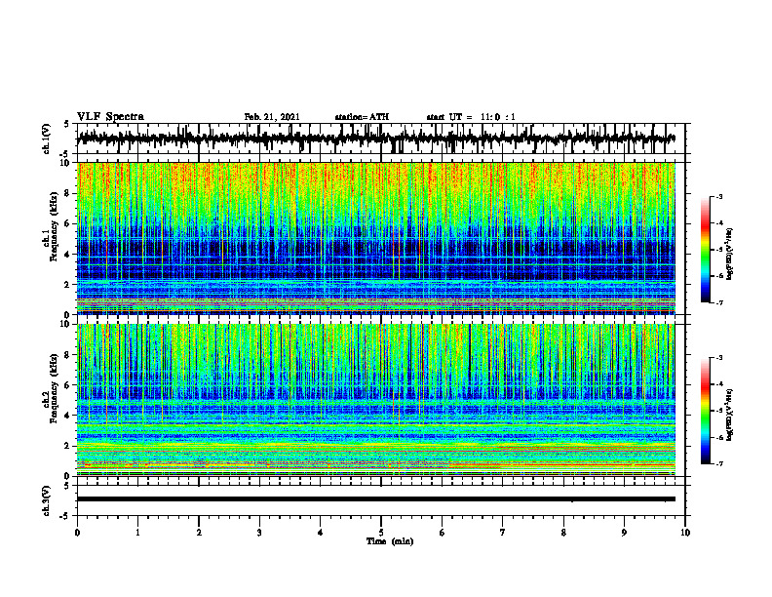The image size is (772, 597).
Task: Click time axis tick label "0"
Action: tap(77, 533)
